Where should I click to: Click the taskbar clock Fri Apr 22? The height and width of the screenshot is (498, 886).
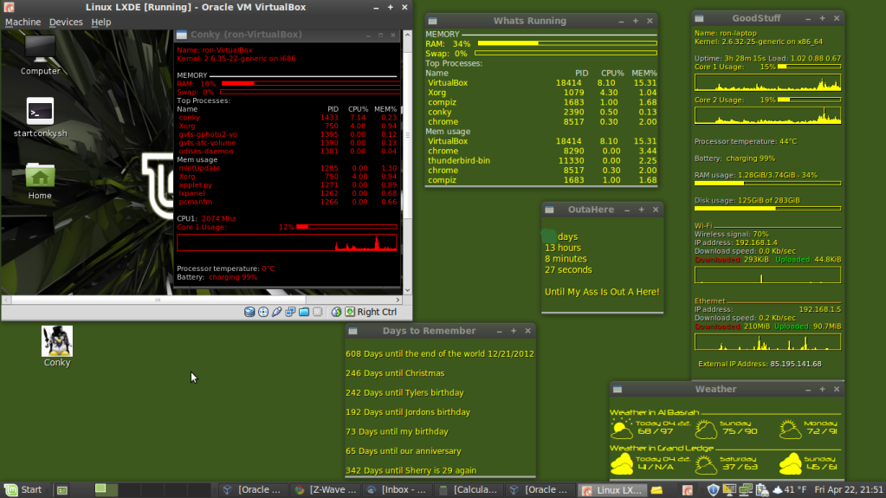tap(849, 489)
